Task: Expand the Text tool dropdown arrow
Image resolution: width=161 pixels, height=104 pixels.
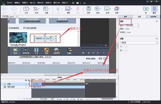Action: click(x=30, y=9)
